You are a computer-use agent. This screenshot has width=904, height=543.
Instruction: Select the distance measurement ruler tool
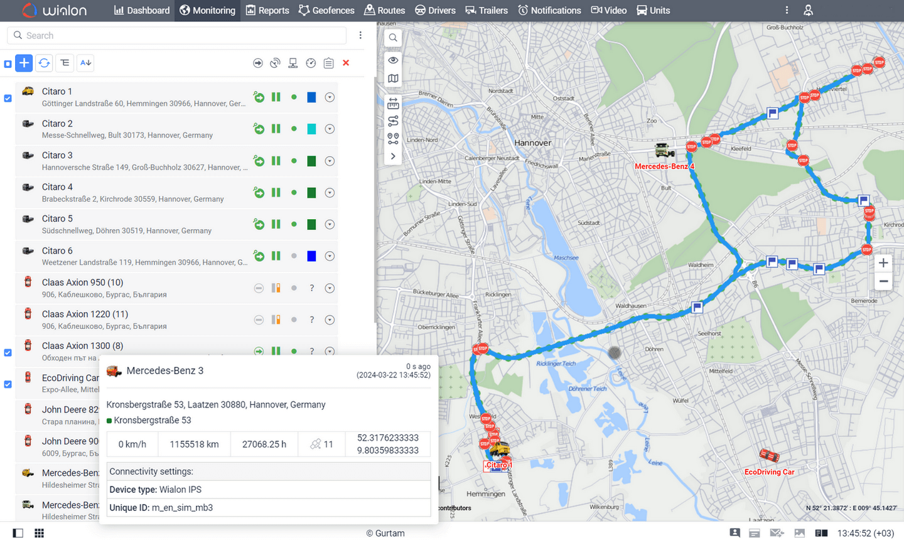click(x=392, y=103)
